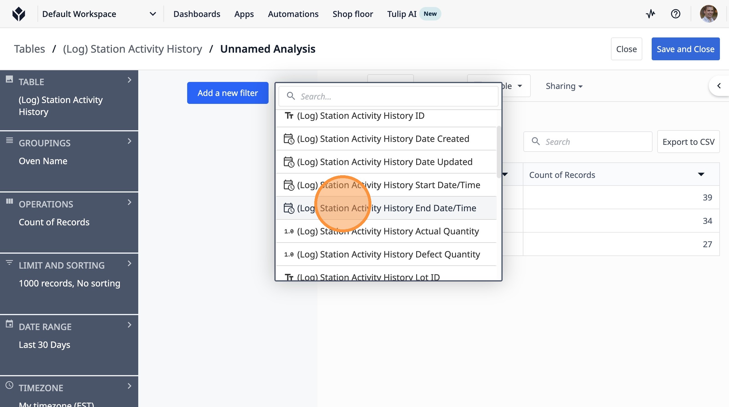Click Export to CSV button
The width and height of the screenshot is (729, 407).
(x=688, y=142)
